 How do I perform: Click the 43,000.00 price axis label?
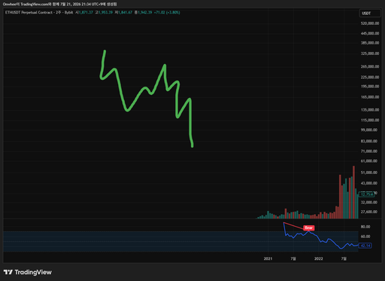click(369, 183)
